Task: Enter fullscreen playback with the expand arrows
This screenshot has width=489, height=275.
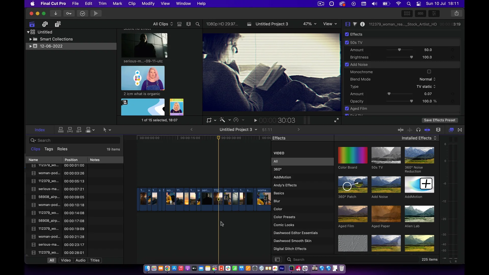Action: tap(336, 120)
